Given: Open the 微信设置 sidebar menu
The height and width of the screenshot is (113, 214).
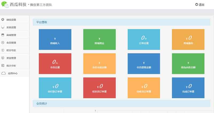Looking at the screenshot, I should (11, 20).
